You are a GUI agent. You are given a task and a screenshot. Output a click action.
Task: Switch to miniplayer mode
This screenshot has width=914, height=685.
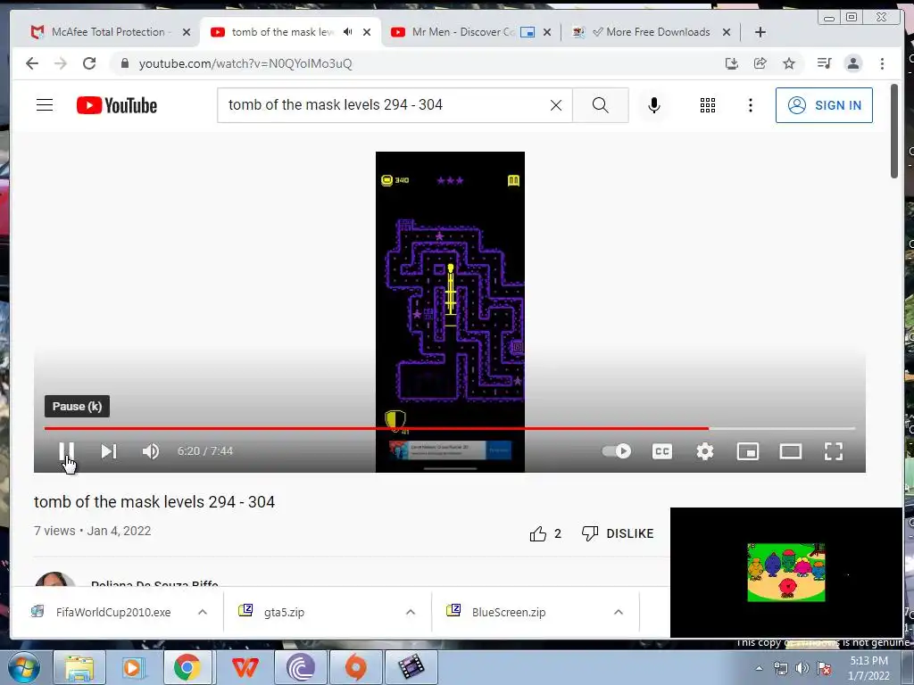[x=747, y=450]
